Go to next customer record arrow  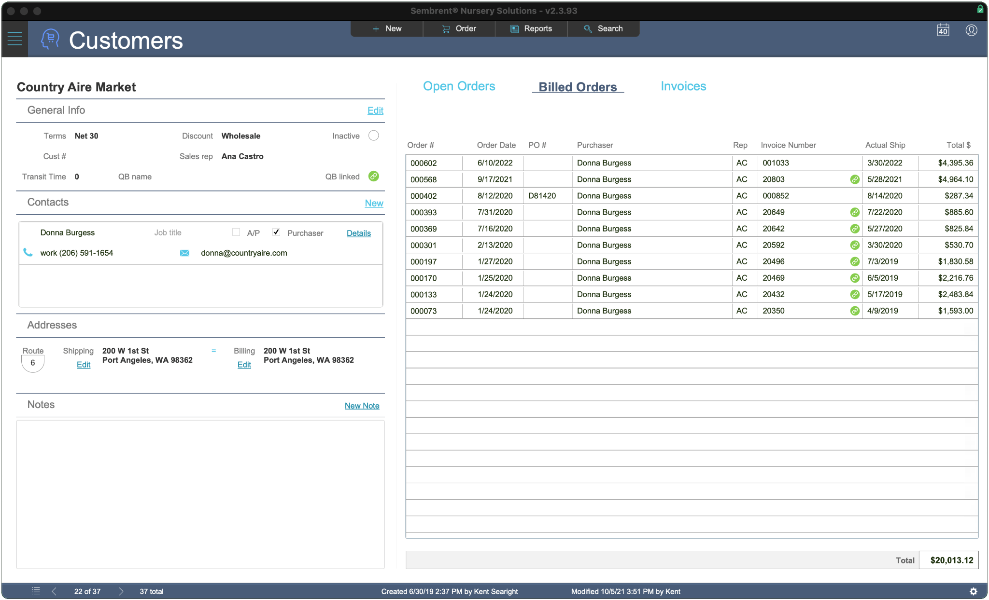[x=121, y=591]
